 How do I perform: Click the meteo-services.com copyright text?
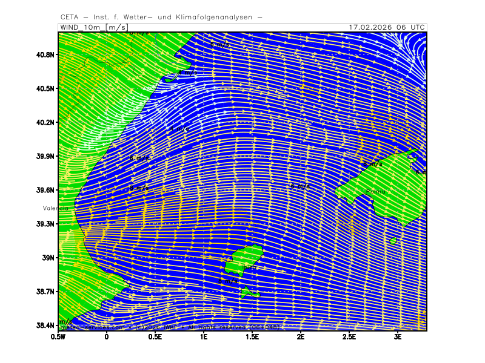click(170, 327)
